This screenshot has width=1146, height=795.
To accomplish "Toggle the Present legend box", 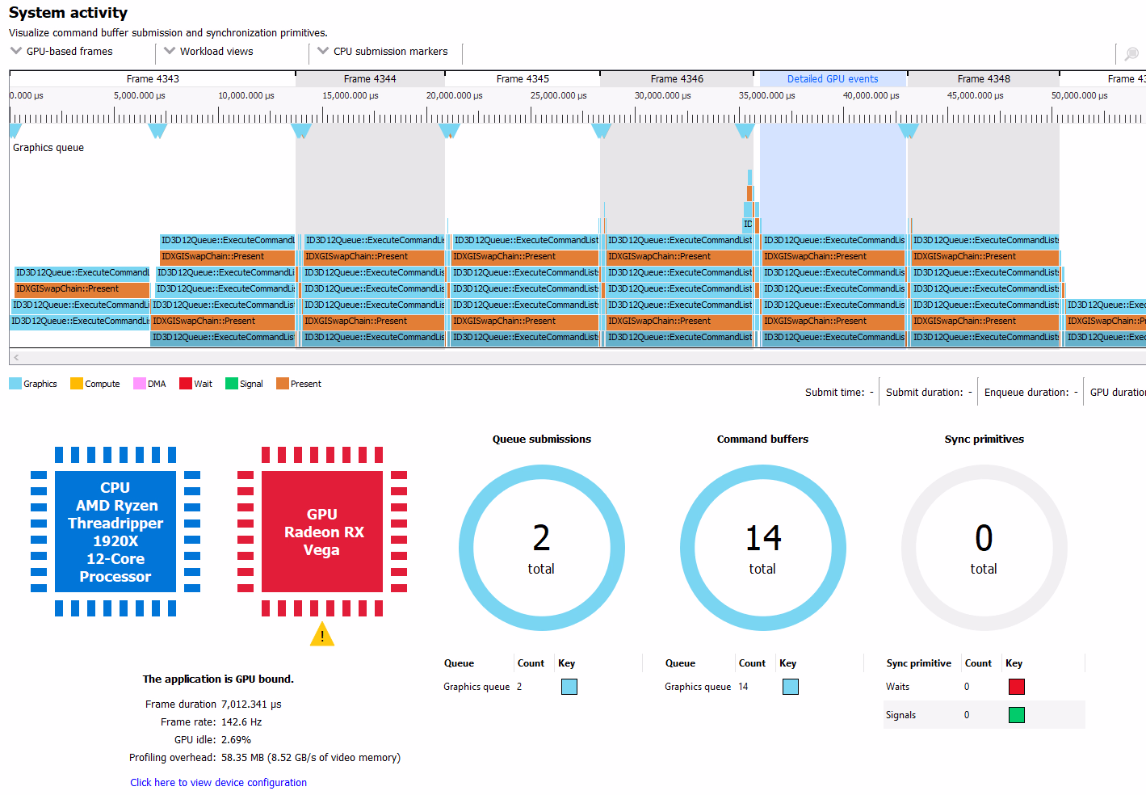I will click(x=283, y=384).
